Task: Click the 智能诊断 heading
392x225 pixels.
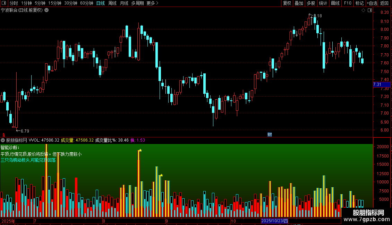Action: pyautogui.click(x=10, y=148)
